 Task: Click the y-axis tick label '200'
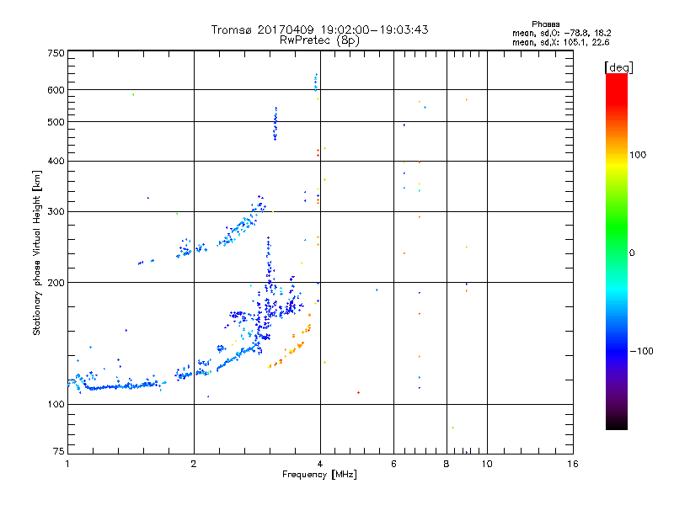coord(56,283)
